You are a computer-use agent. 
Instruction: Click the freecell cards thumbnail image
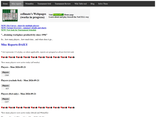(10, 15)
